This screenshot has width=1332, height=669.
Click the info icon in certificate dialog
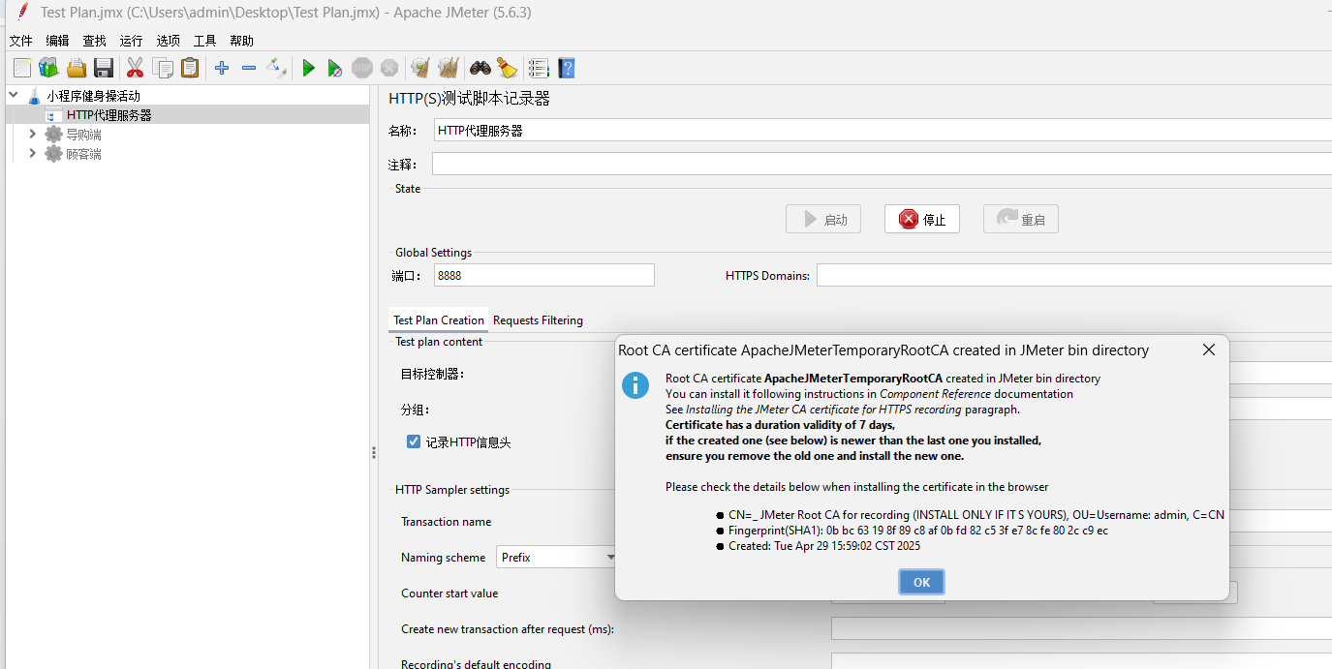pyautogui.click(x=635, y=384)
